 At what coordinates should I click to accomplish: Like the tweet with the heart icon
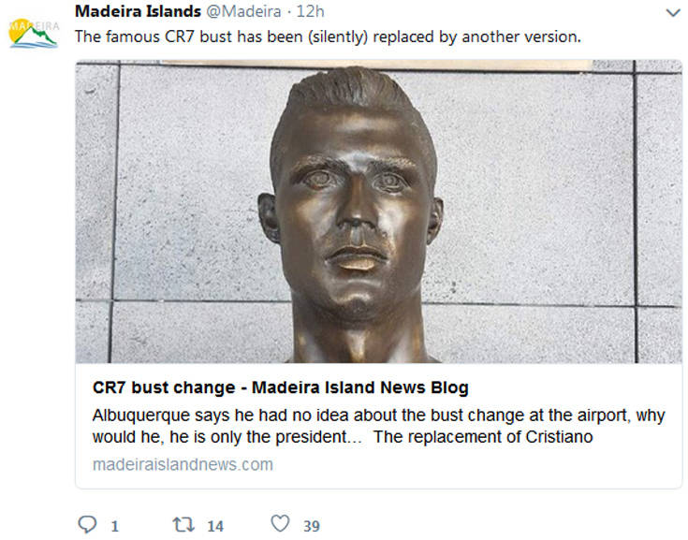point(280,523)
